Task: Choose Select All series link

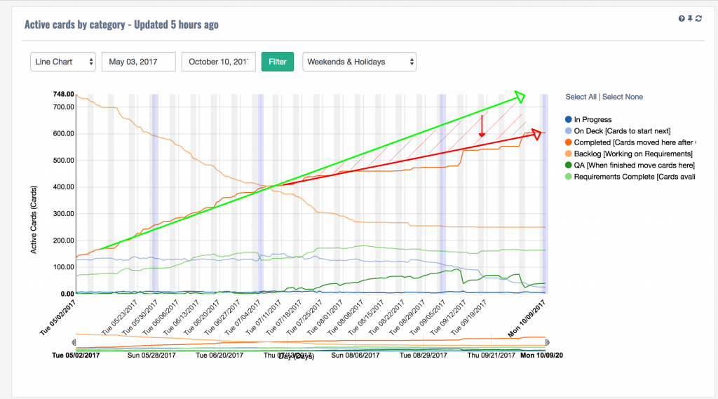Action: (581, 97)
